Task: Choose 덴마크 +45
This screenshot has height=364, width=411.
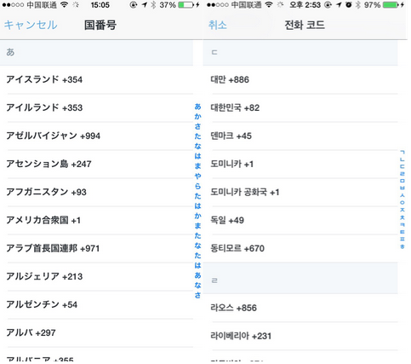Action: click(x=300, y=136)
